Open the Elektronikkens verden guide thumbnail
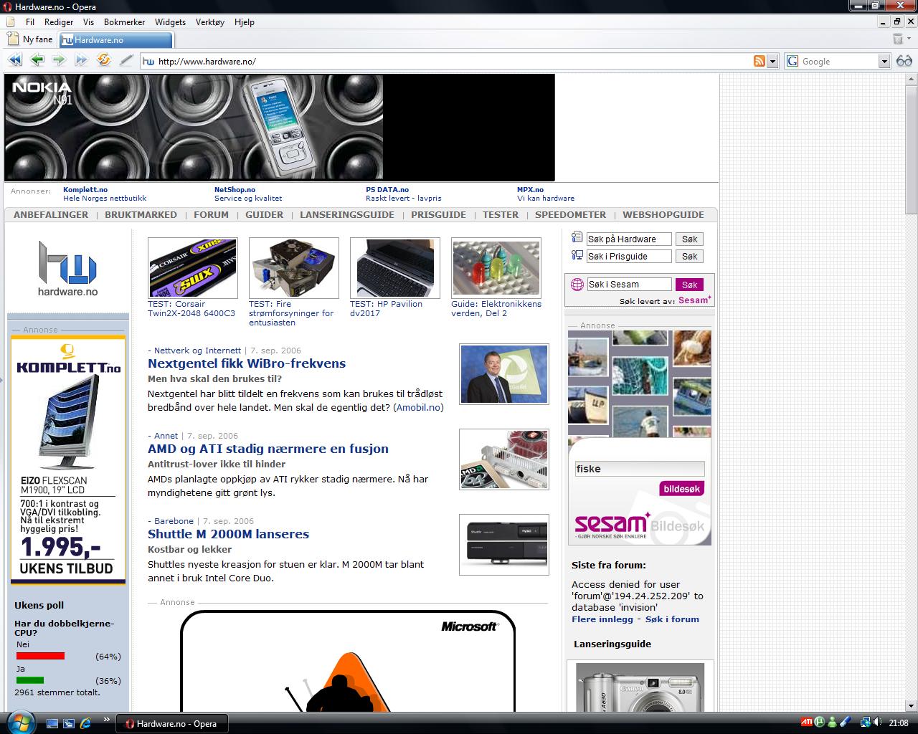Viewport: 918px width, 734px height. pos(496,268)
